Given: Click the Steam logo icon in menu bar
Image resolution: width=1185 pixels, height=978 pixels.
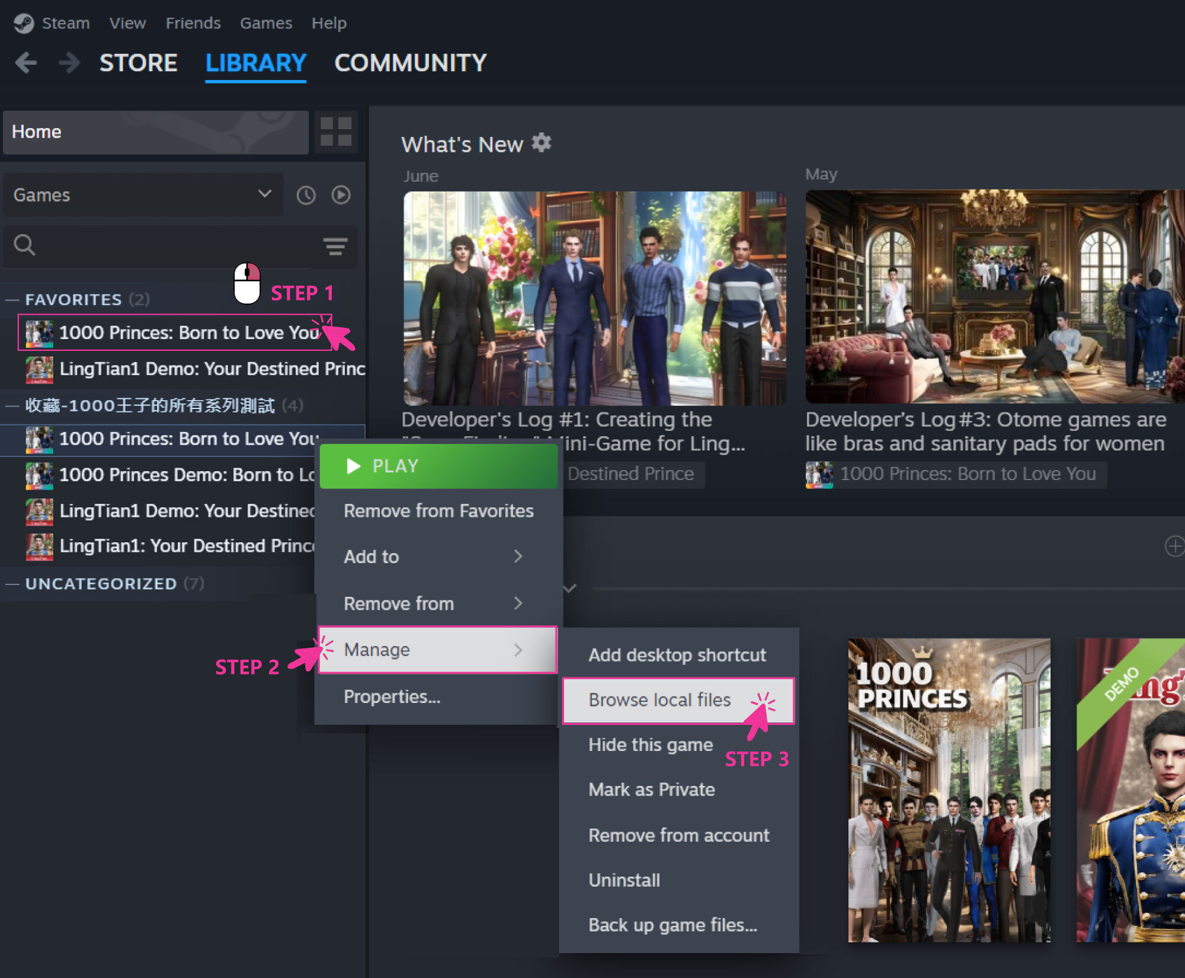Looking at the screenshot, I should (x=24, y=23).
